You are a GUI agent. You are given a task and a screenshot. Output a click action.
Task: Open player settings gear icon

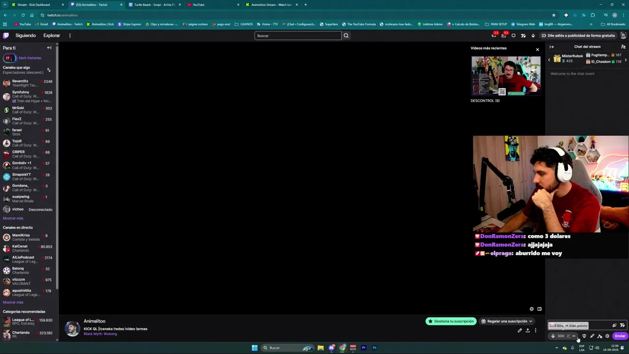[x=531, y=309]
